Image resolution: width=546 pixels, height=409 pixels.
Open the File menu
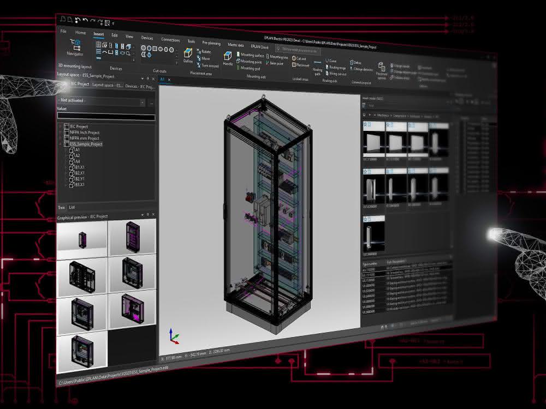pyautogui.click(x=63, y=31)
